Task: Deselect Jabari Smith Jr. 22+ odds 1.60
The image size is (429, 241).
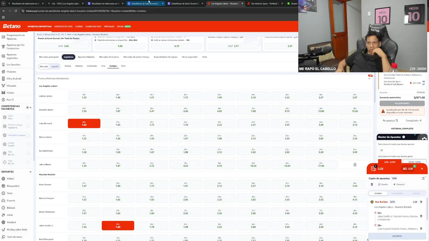Action: 118,226
